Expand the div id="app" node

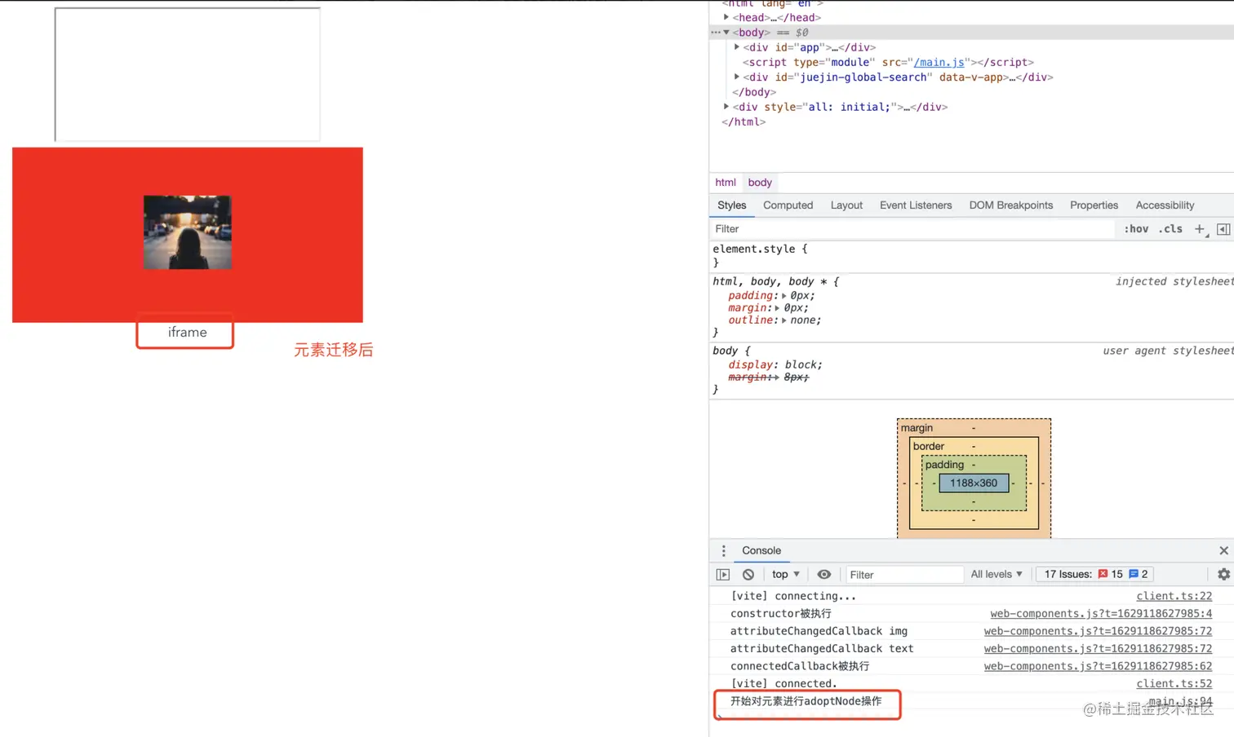tap(737, 47)
